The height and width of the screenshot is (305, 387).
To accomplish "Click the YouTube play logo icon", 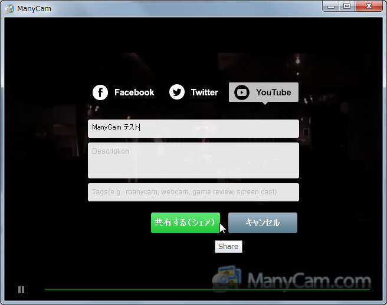I will (x=242, y=92).
